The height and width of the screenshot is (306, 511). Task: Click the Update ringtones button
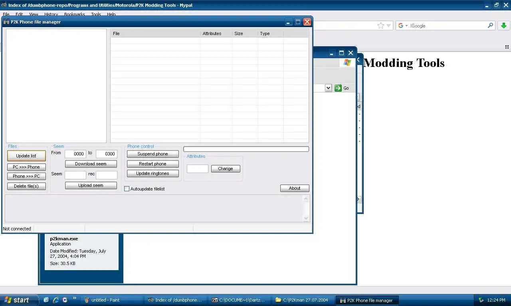tap(153, 173)
